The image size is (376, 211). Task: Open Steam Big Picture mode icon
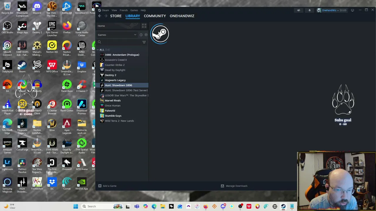[x=352, y=10]
